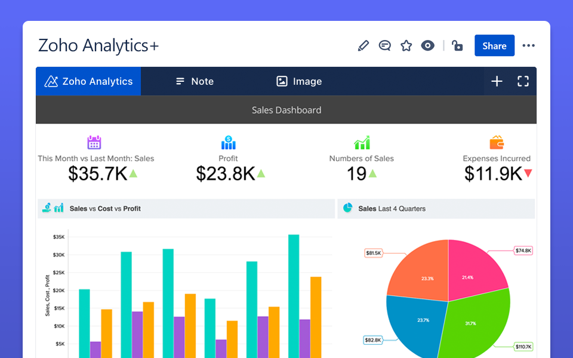The image size is (573, 358).
Task: Select the Zoho Analytics tab
Action: click(88, 81)
